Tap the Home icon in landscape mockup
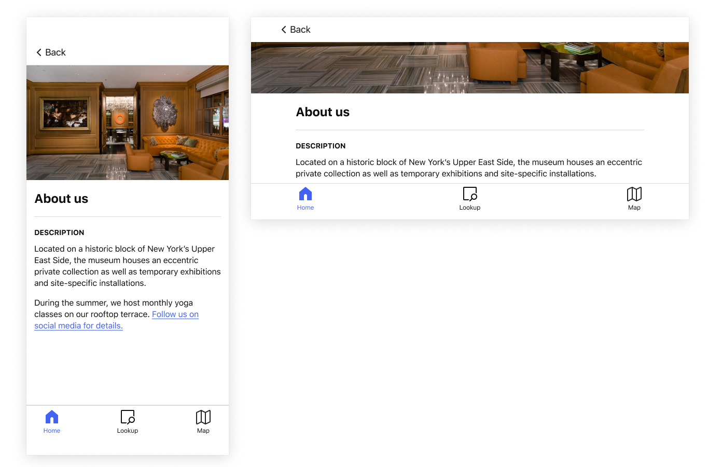708x467 pixels. click(x=306, y=194)
